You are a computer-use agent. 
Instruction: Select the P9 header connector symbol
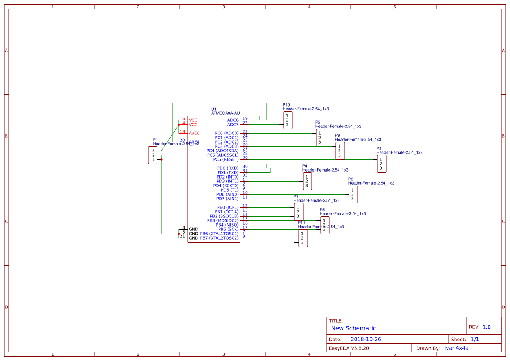340,151
